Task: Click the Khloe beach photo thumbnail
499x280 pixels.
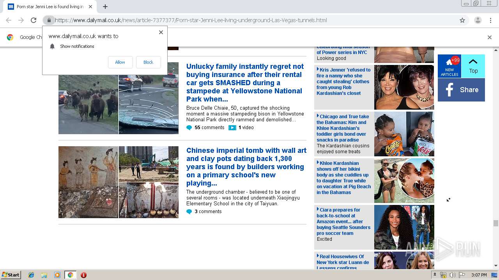Action: click(404, 180)
